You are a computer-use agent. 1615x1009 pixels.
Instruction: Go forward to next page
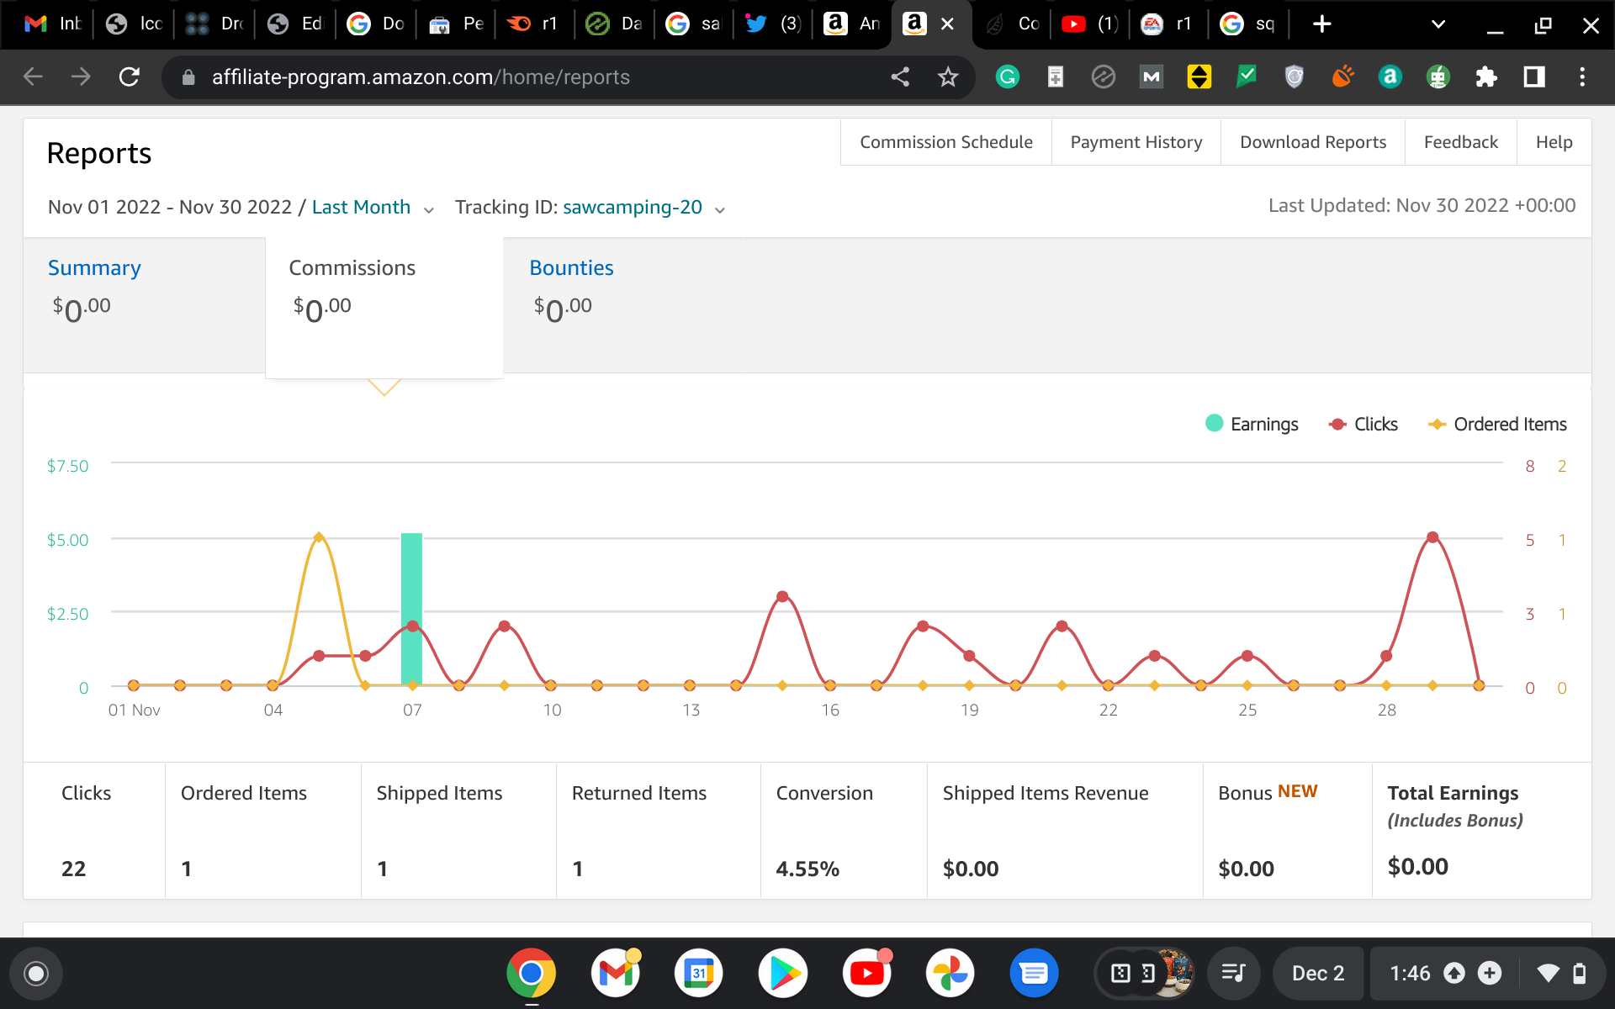point(81,77)
